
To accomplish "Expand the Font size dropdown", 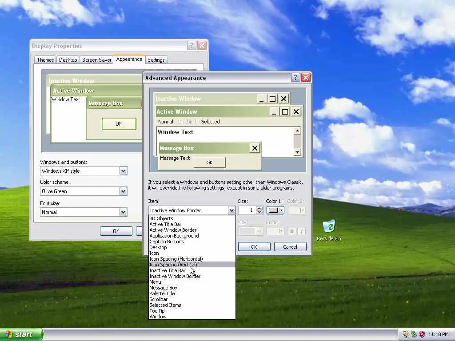I will click(x=124, y=212).
